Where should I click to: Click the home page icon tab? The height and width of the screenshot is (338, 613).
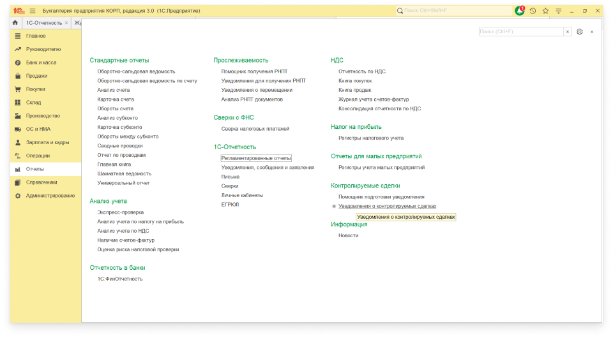coord(15,22)
